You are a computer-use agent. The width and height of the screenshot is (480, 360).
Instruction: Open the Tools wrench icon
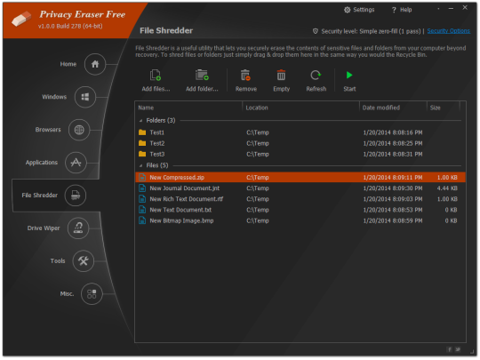[x=83, y=260]
